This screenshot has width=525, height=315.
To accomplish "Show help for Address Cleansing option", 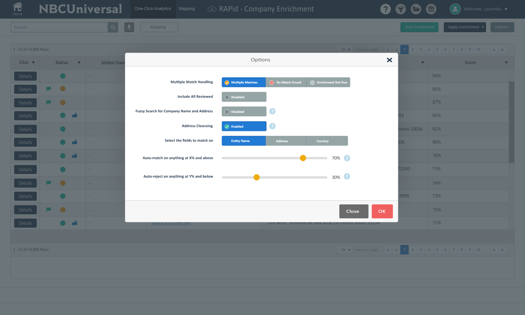I will click(272, 126).
